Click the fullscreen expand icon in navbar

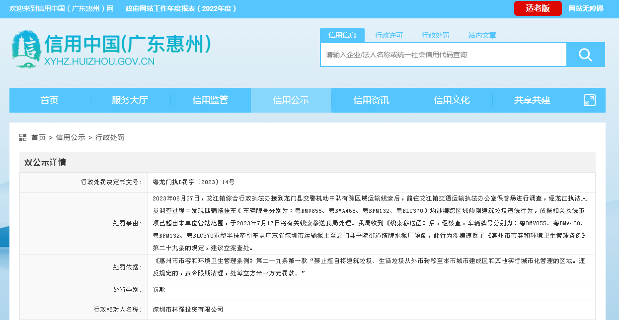[x=590, y=100]
